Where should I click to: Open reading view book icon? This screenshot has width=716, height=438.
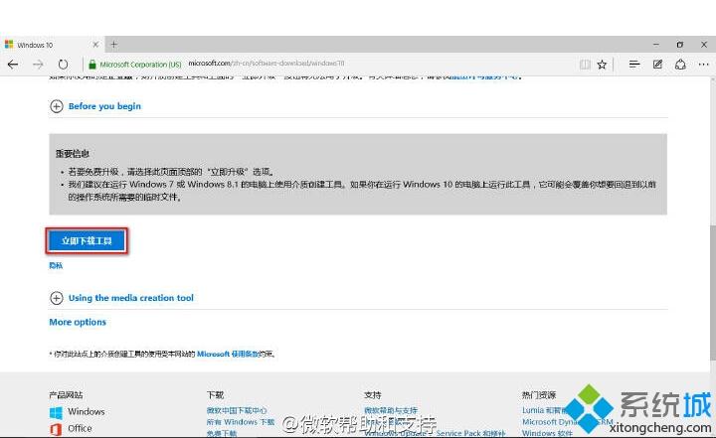(x=585, y=65)
